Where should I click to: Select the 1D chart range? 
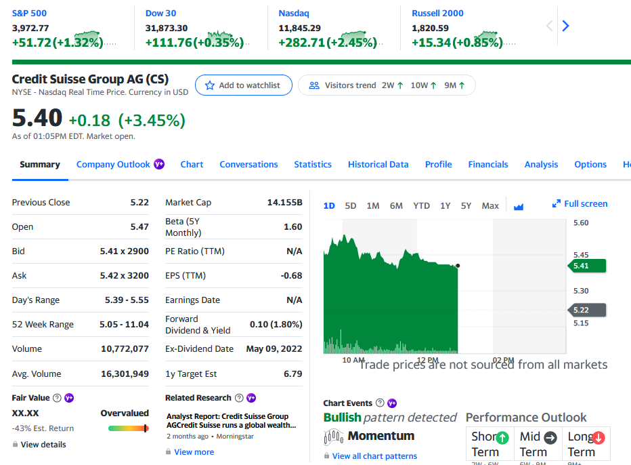click(329, 206)
